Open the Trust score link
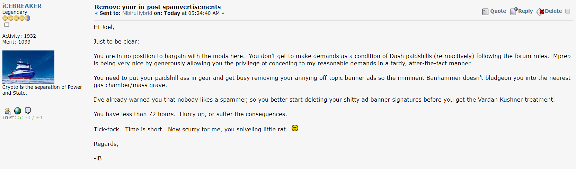The image size is (576, 169). tap(23, 118)
